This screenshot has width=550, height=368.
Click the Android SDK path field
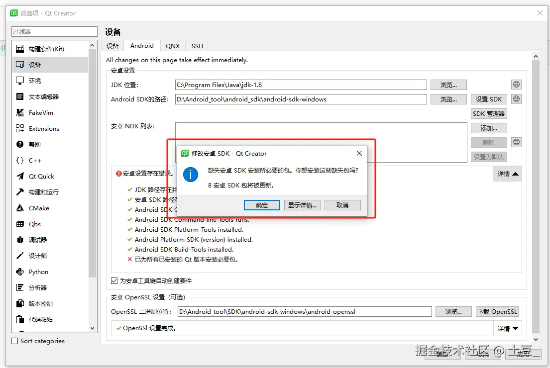pos(301,99)
